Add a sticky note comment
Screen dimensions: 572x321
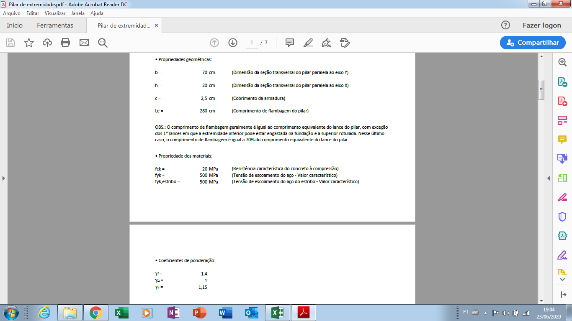(x=290, y=43)
